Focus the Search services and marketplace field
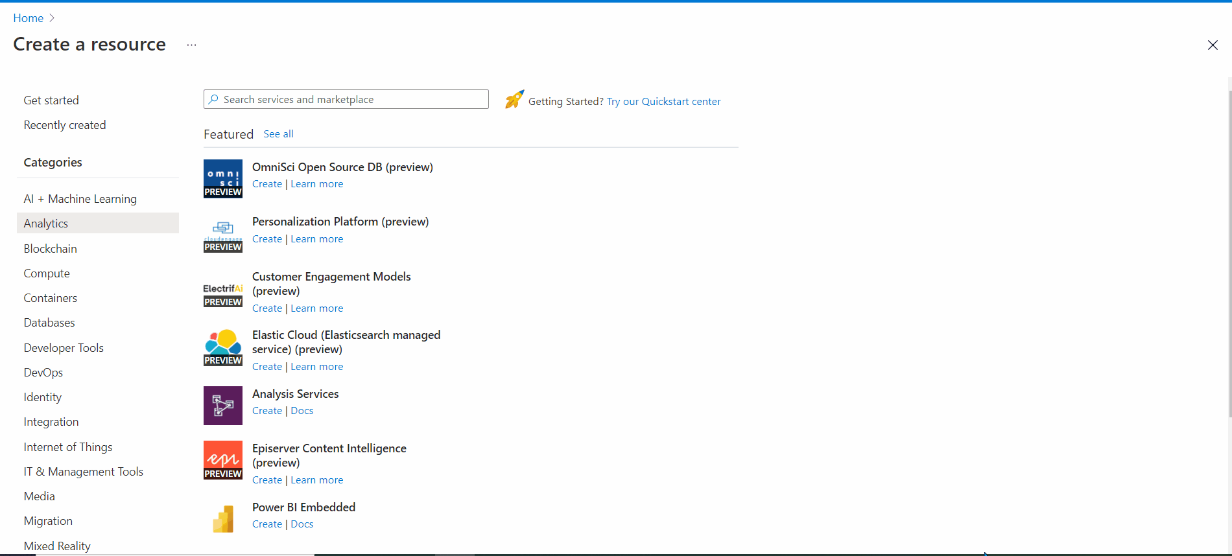 [x=346, y=99]
